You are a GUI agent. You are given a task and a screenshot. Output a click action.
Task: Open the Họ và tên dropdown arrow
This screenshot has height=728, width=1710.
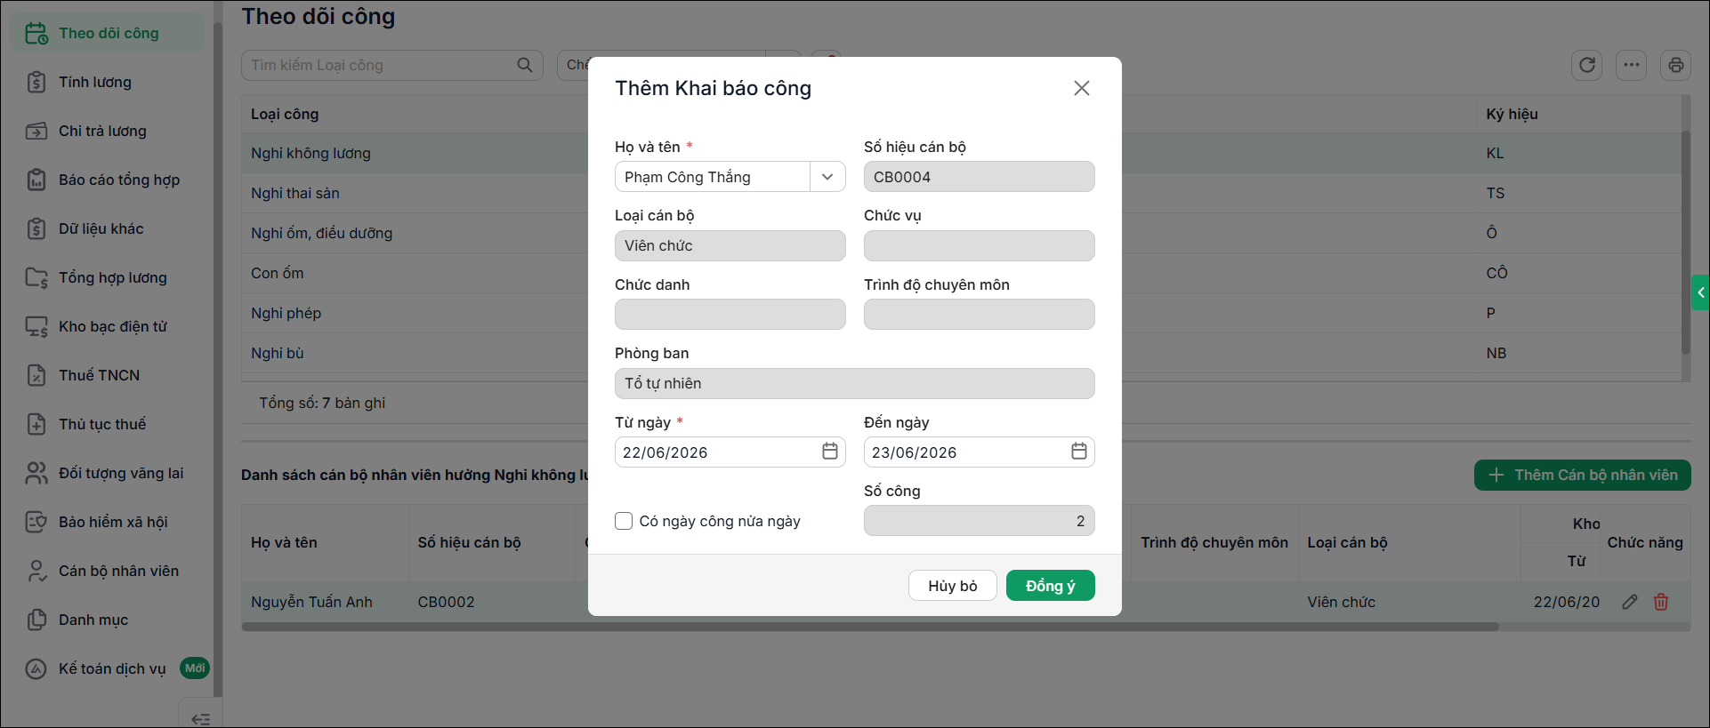click(827, 177)
